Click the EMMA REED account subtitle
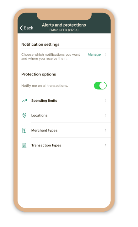The height and width of the screenshot is (227, 138). click(64, 30)
